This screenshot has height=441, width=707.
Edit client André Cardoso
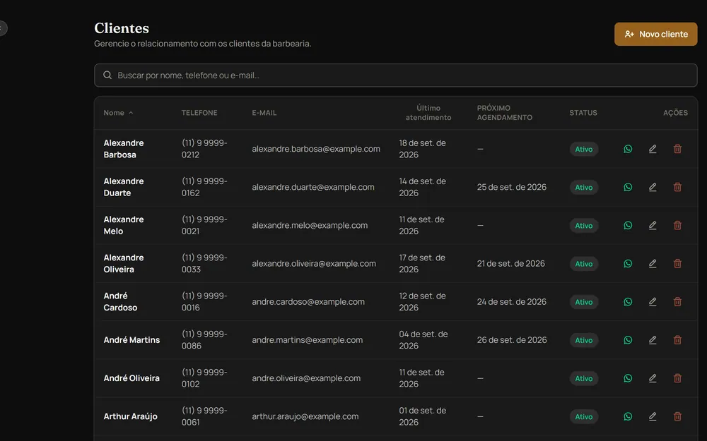[653, 302]
